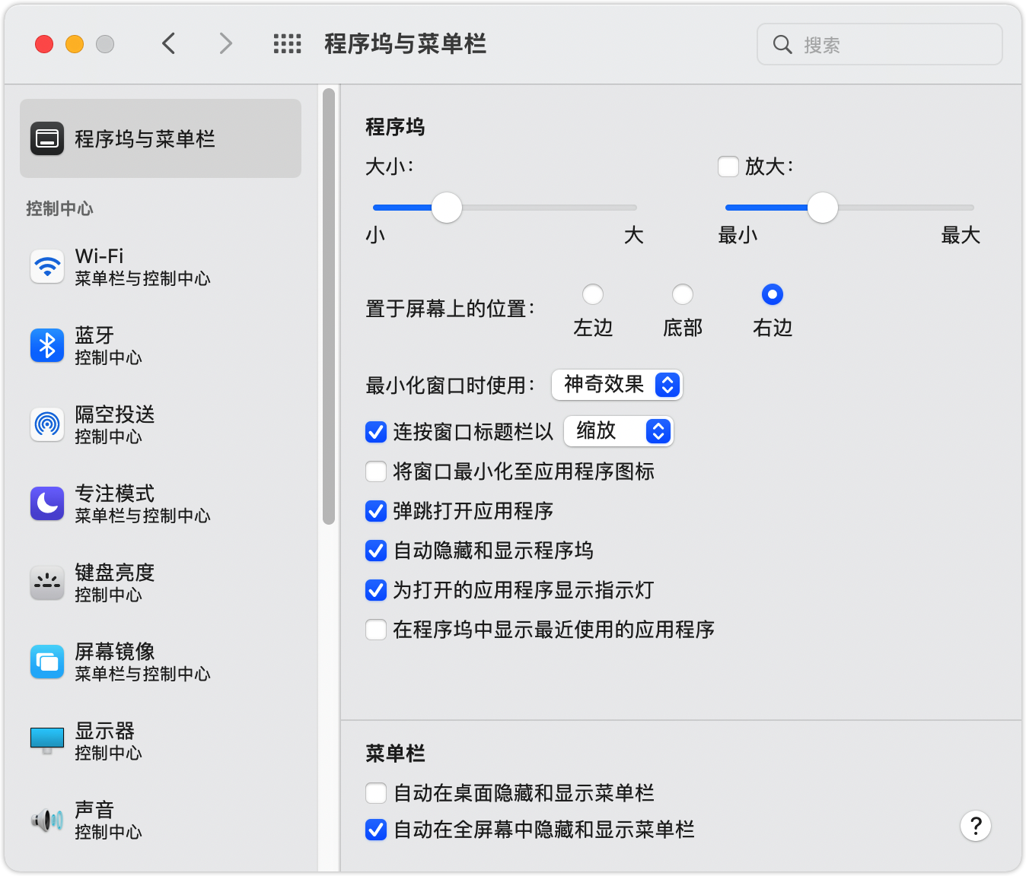The width and height of the screenshot is (1026, 876).
Task: Click the 专注模式 moon icon
Action: [47, 503]
